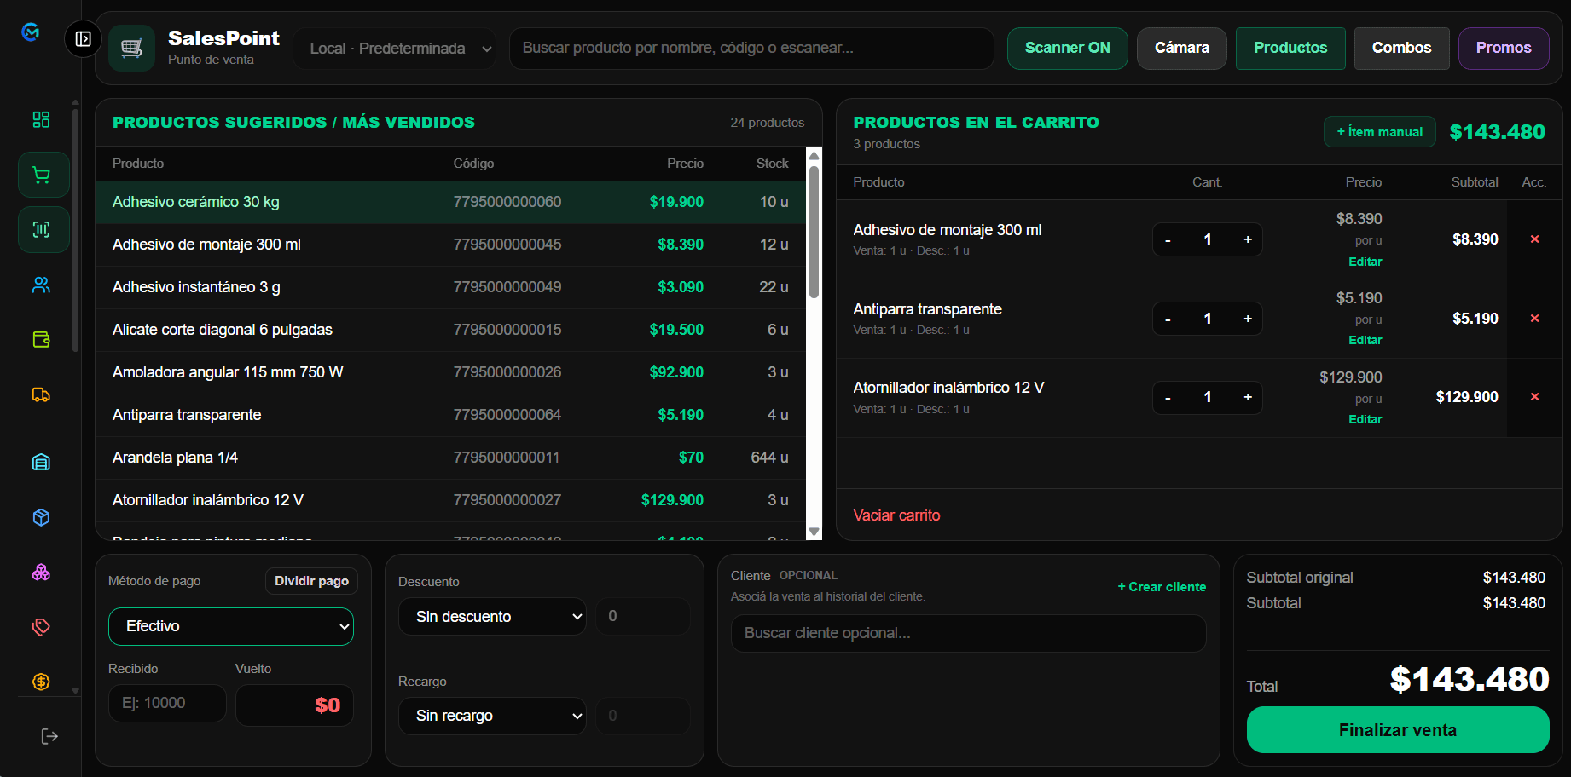Open the Cámara button

(x=1181, y=48)
